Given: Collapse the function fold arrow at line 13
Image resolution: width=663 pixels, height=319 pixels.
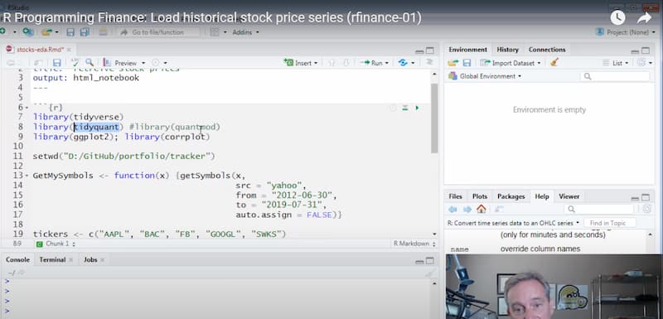Looking at the screenshot, I should [x=27, y=176].
